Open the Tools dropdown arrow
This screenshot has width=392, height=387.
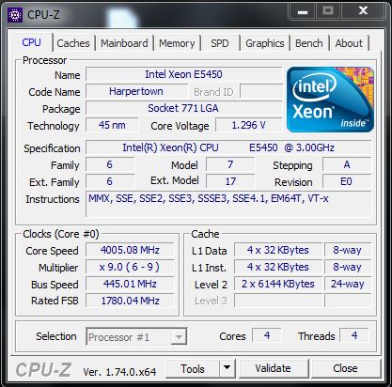[x=227, y=368]
